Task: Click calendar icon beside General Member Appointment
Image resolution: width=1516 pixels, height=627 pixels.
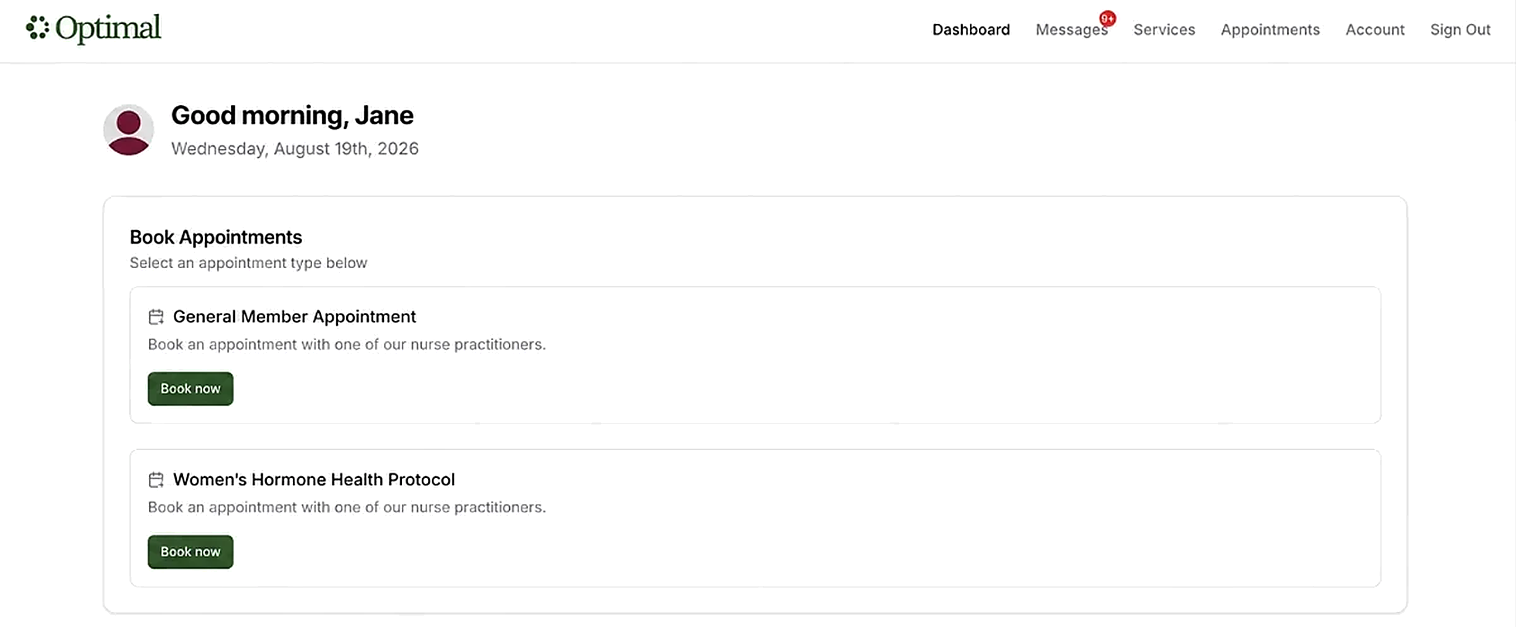Action: coord(156,318)
